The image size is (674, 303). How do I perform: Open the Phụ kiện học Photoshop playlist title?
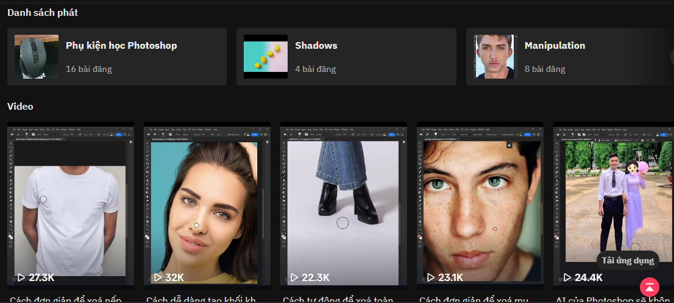[121, 46]
